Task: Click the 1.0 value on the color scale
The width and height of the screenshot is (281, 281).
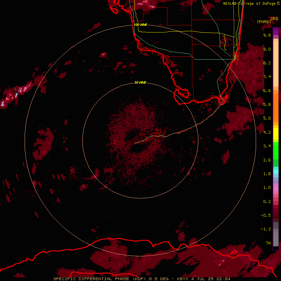Action: pos(267,188)
